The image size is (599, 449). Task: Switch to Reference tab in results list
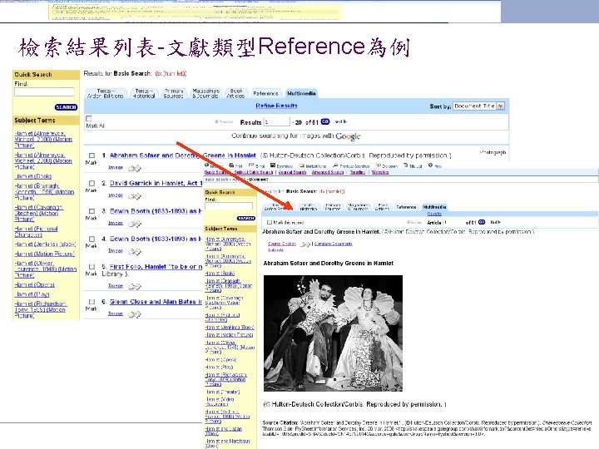[265, 93]
